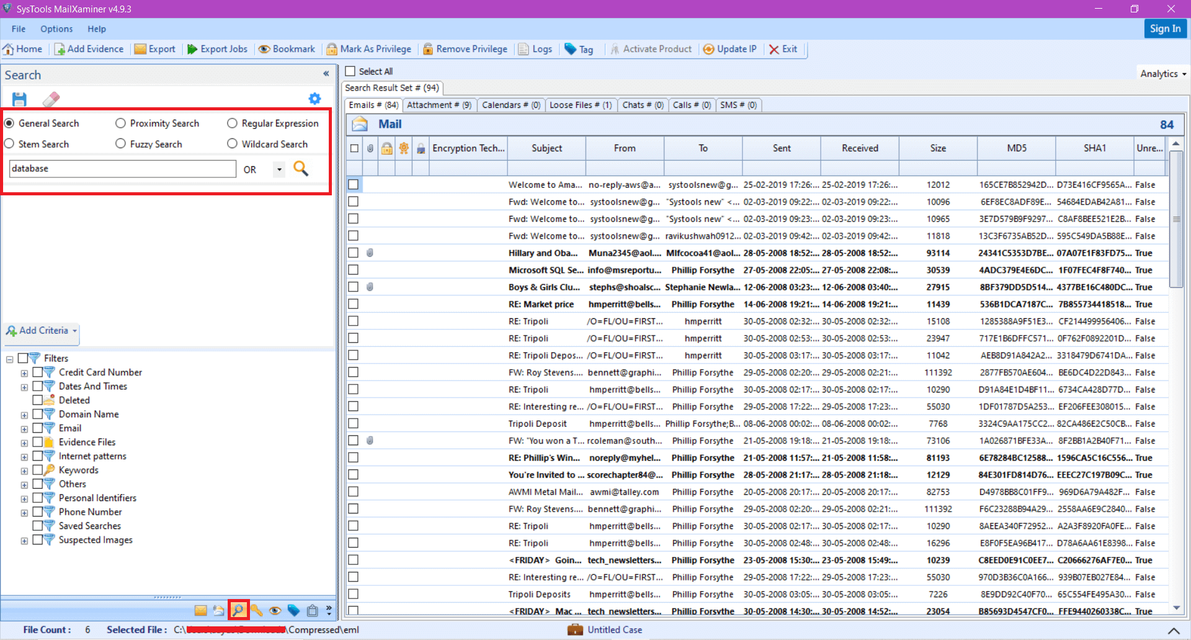This screenshot has width=1191, height=640.
Task: Click Mark As Privilege lock icon
Action: tap(332, 49)
